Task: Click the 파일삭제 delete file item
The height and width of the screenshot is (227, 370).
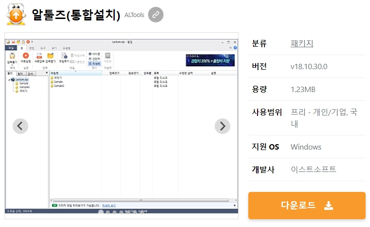Action: coord(77,56)
